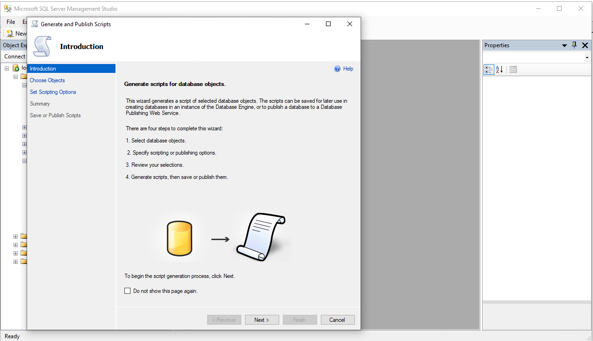
Task: Click the Next button
Action: click(x=262, y=320)
